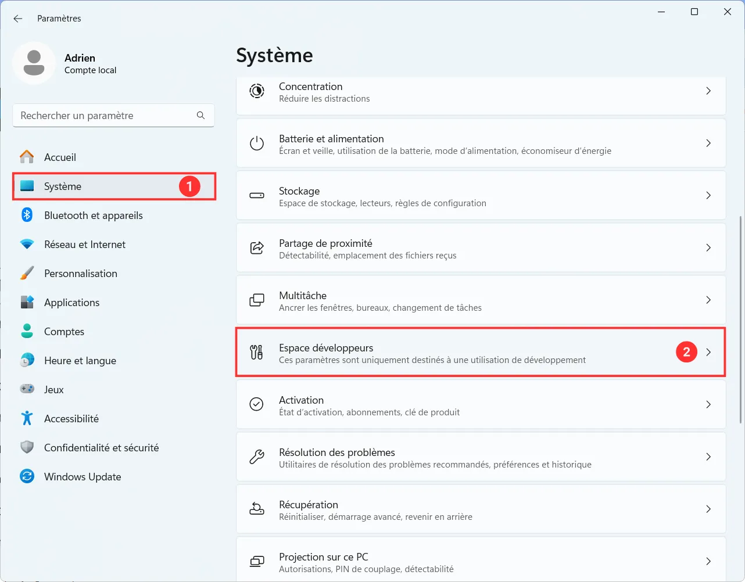Click the Comptes person icon
This screenshot has width=745, height=582.
tap(27, 331)
